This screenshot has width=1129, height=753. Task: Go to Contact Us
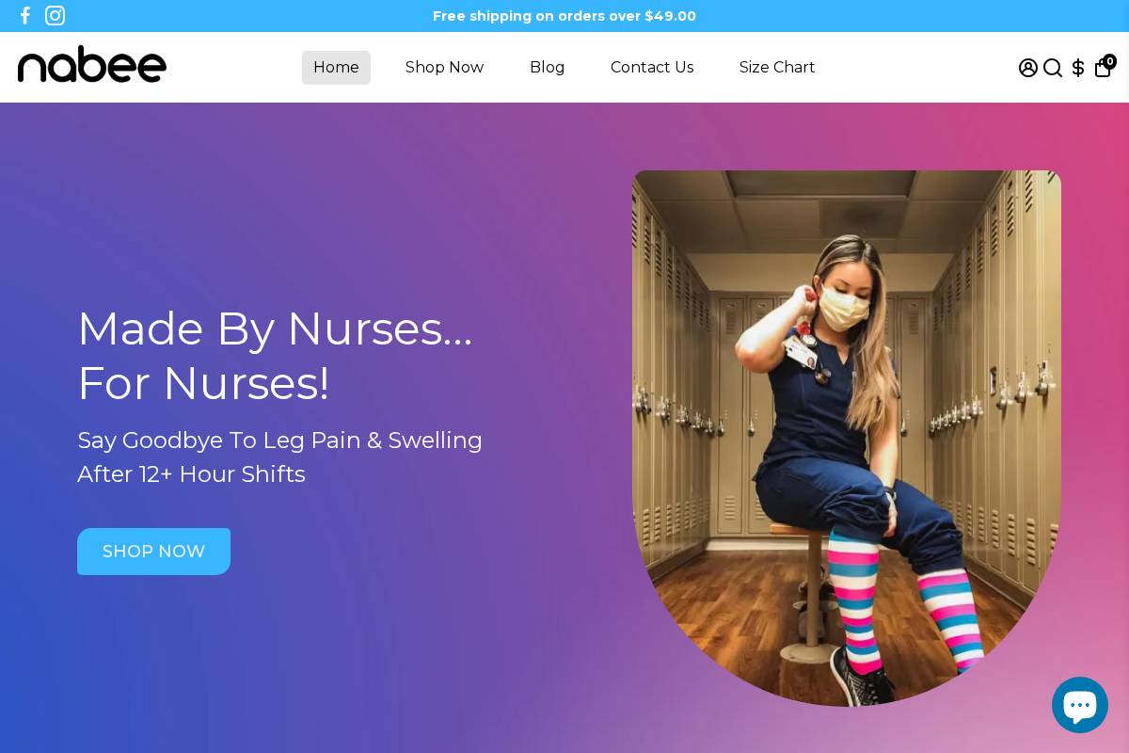click(652, 68)
